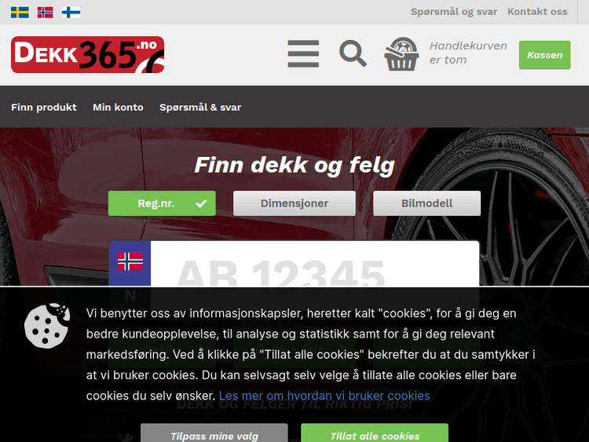Open Kontakt oss link

(x=537, y=12)
